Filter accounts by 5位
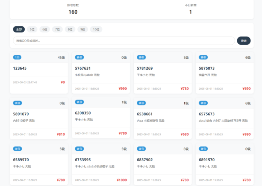 coord(32,29)
